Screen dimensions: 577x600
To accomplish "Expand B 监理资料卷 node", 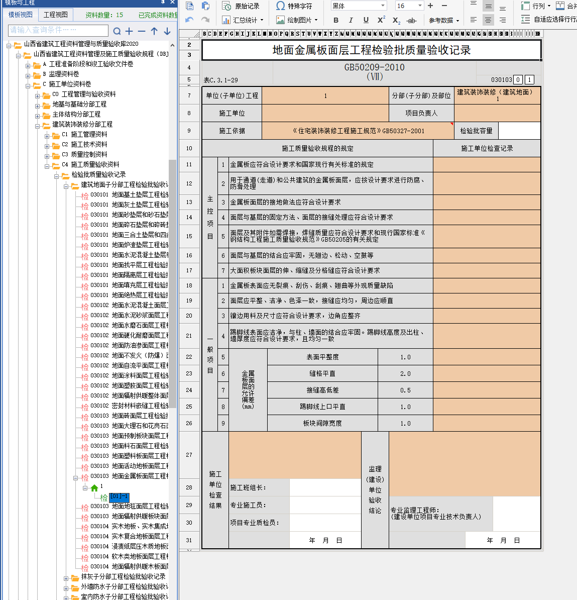I will [x=28, y=76].
